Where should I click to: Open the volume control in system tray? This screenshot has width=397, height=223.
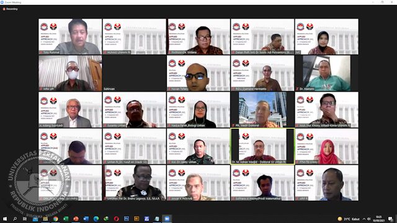coord(369,219)
